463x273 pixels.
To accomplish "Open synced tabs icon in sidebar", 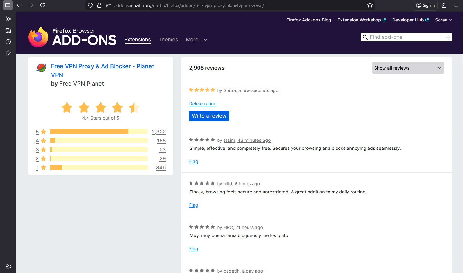I will (x=8, y=30).
